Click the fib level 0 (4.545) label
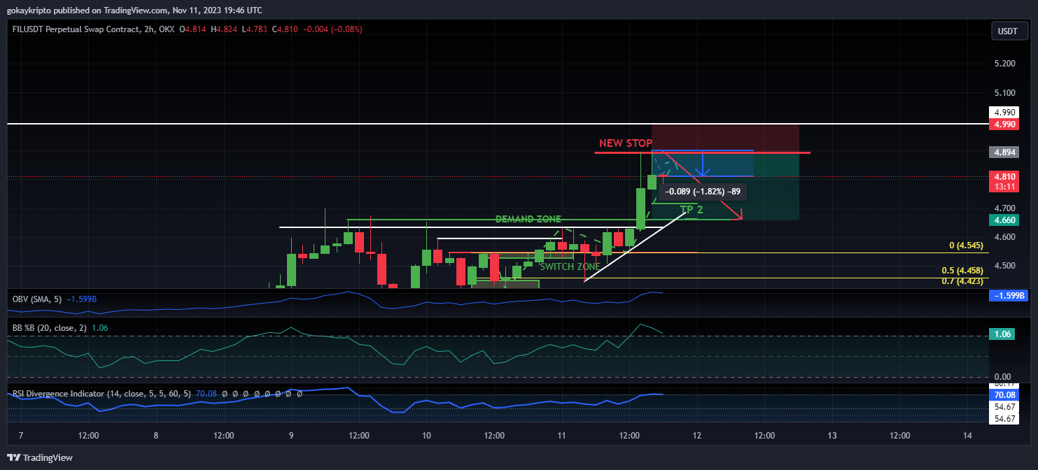Viewport: 1038px width, 470px height. coord(966,246)
